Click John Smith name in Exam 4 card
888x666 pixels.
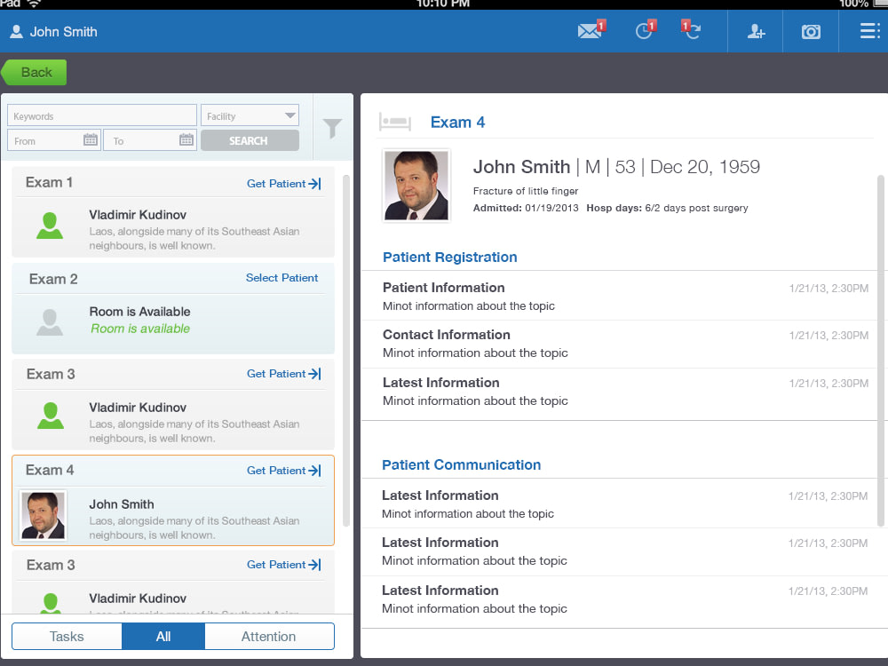coord(121,504)
